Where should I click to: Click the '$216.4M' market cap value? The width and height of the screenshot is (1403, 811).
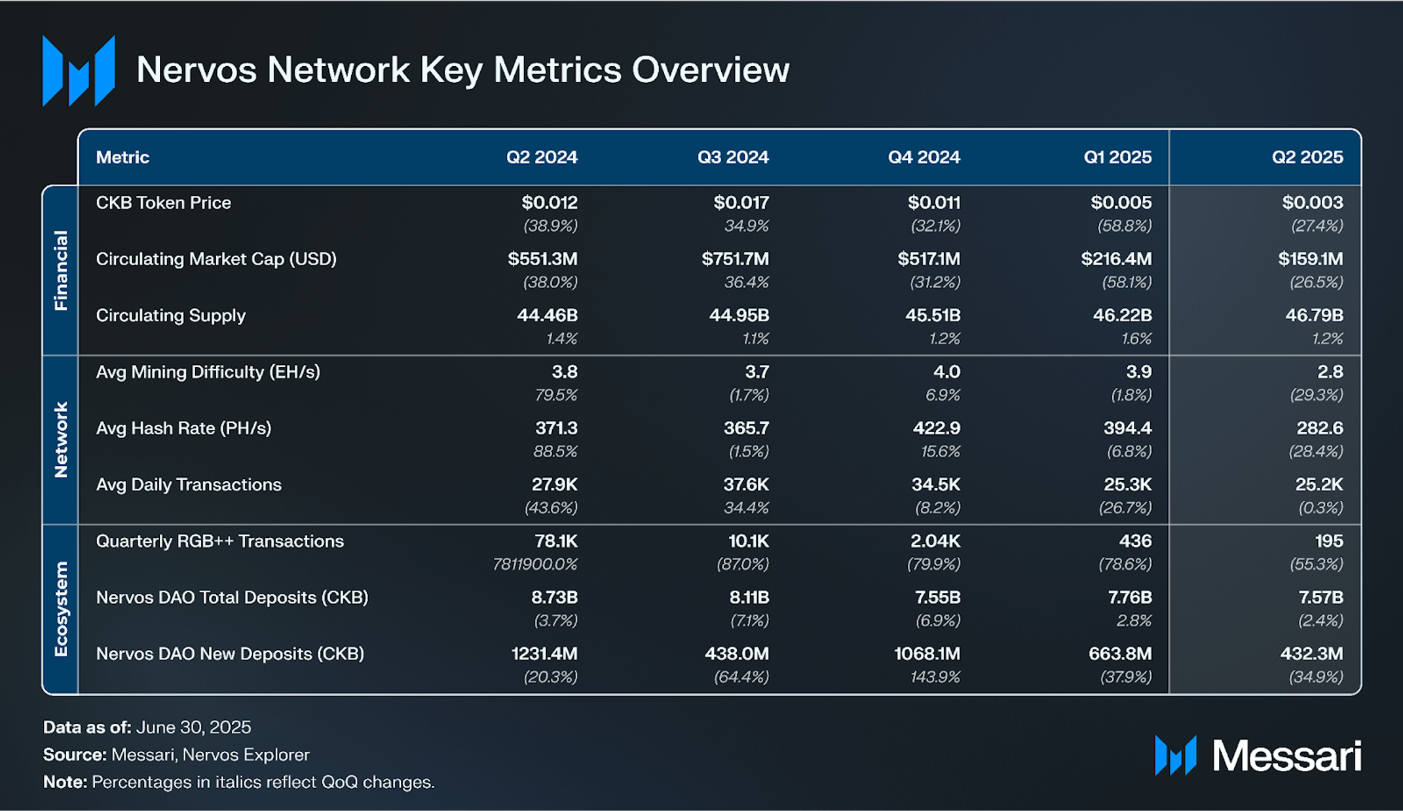[1116, 259]
